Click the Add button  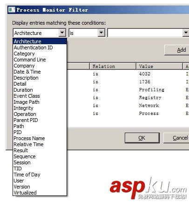click(x=177, y=50)
